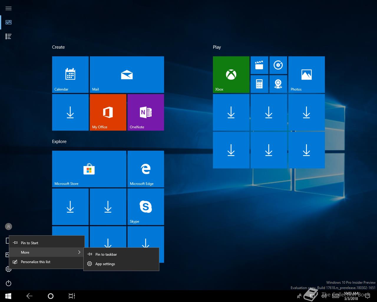Click the Windows Start button
Image resolution: width=377 pixels, height=302 pixels.
(x=8, y=296)
